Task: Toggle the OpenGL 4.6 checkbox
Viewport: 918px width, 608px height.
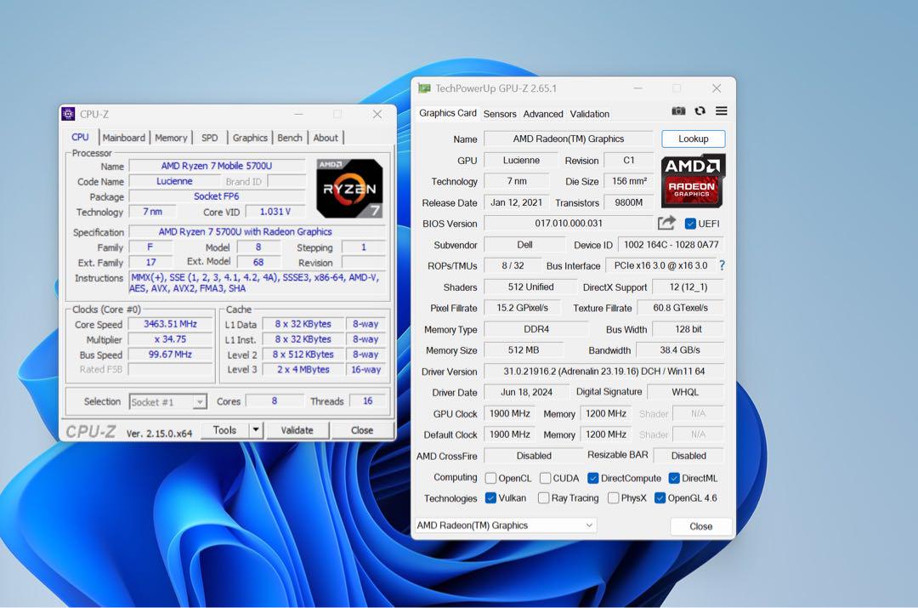Action: [x=660, y=498]
